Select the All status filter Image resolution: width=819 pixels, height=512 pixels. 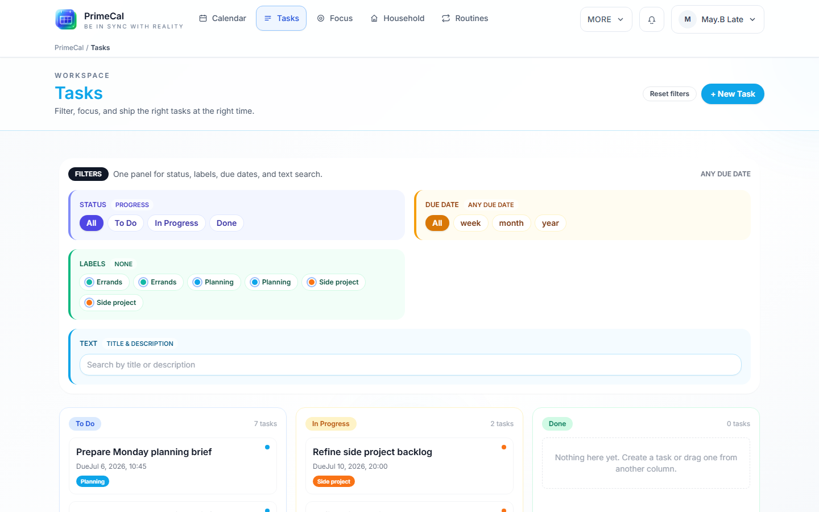[92, 223]
